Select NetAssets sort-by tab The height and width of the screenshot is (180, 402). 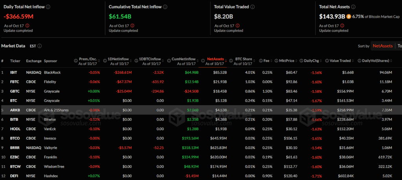(382, 46)
